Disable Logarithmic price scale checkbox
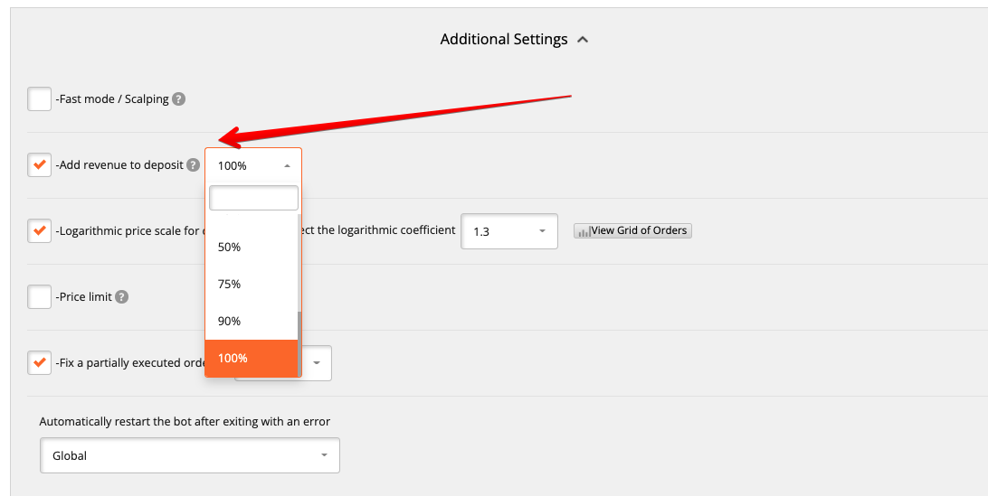 (39, 231)
